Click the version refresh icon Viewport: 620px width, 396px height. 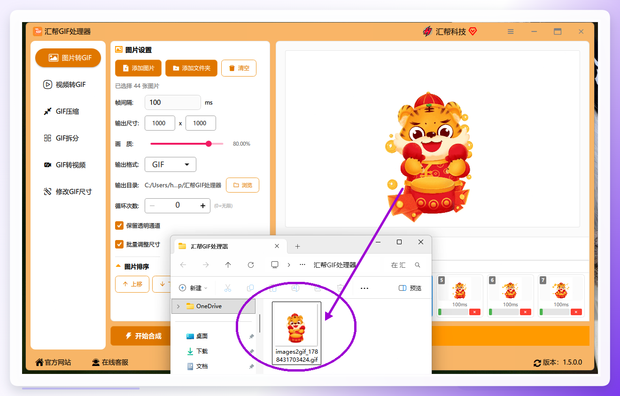[537, 363]
